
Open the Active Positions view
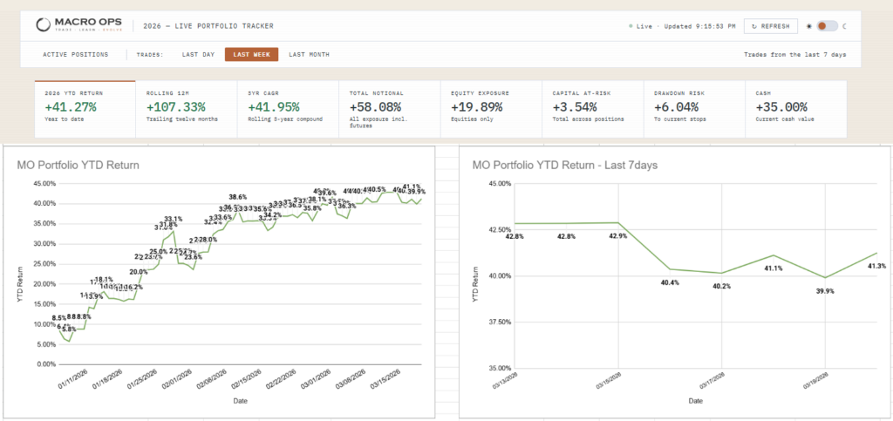pos(75,55)
